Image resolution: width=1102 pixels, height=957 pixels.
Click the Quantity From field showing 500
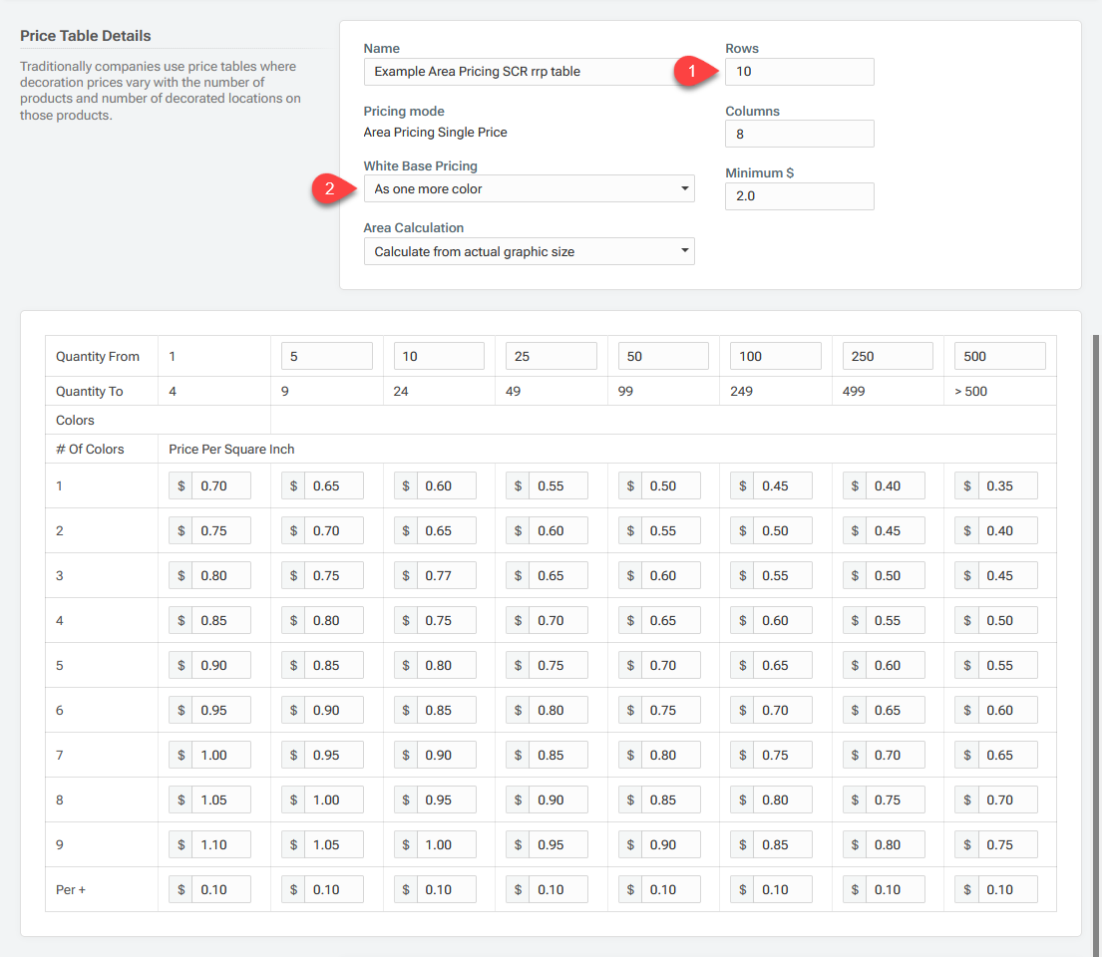tap(1000, 356)
